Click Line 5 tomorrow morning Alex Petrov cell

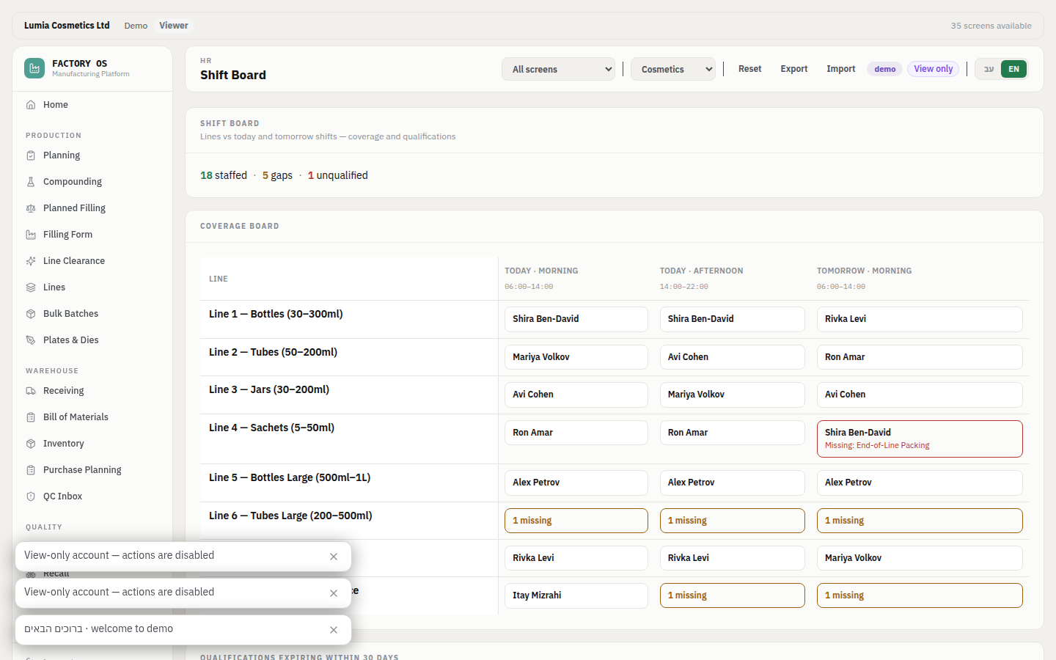click(x=920, y=483)
